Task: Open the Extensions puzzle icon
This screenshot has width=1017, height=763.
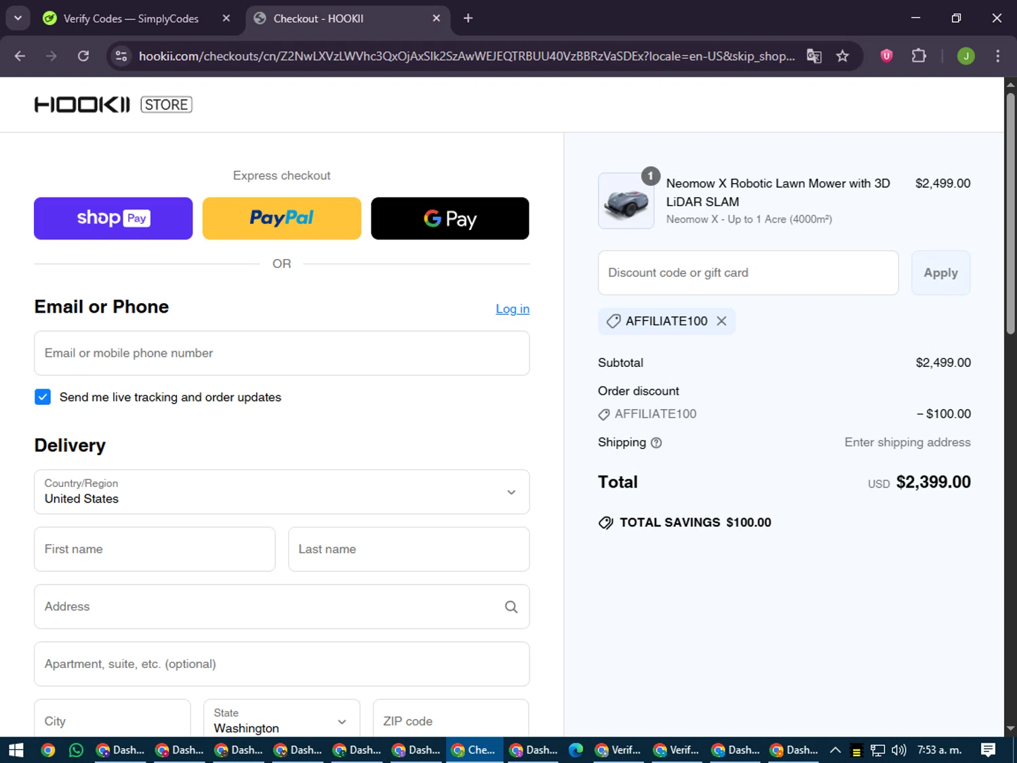Action: tap(919, 56)
